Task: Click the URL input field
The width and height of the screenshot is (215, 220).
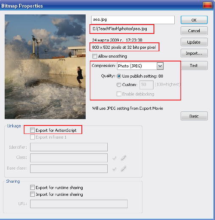Action: (79, 204)
